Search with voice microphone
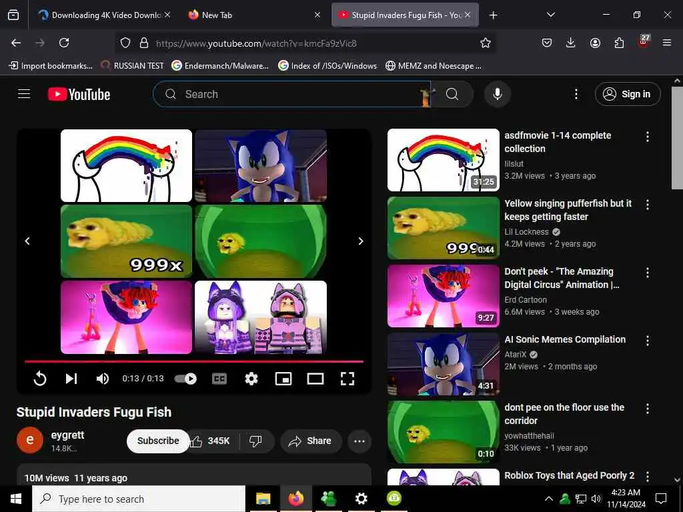Image resolution: width=683 pixels, height=512 pixels. [x=498, y=94]
